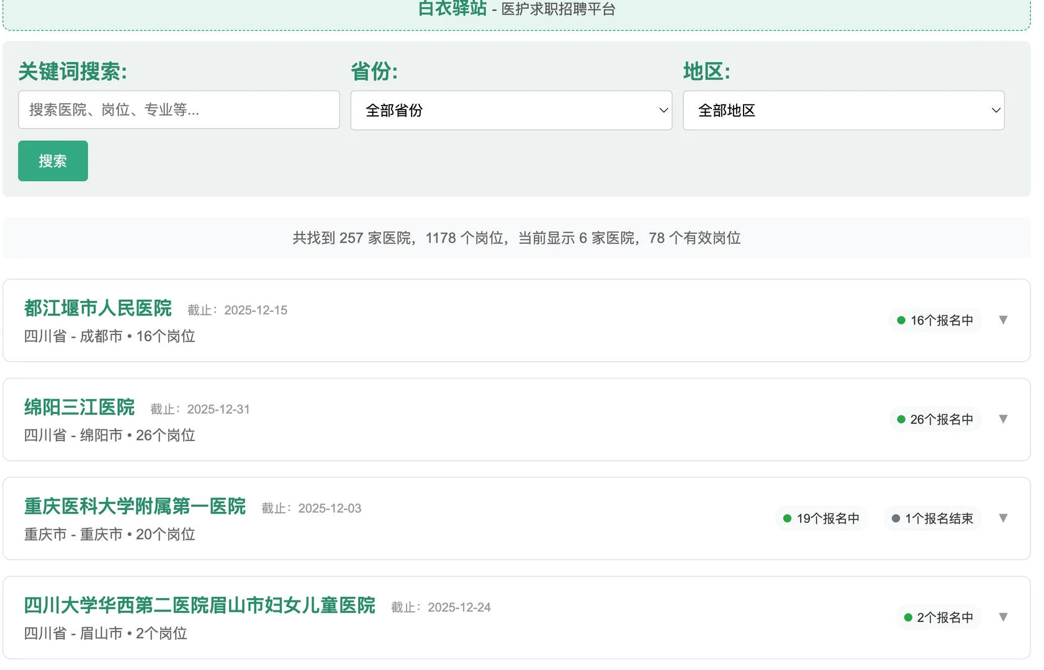
Task: Click the keyword search input box
Action: tap(179, 110)
